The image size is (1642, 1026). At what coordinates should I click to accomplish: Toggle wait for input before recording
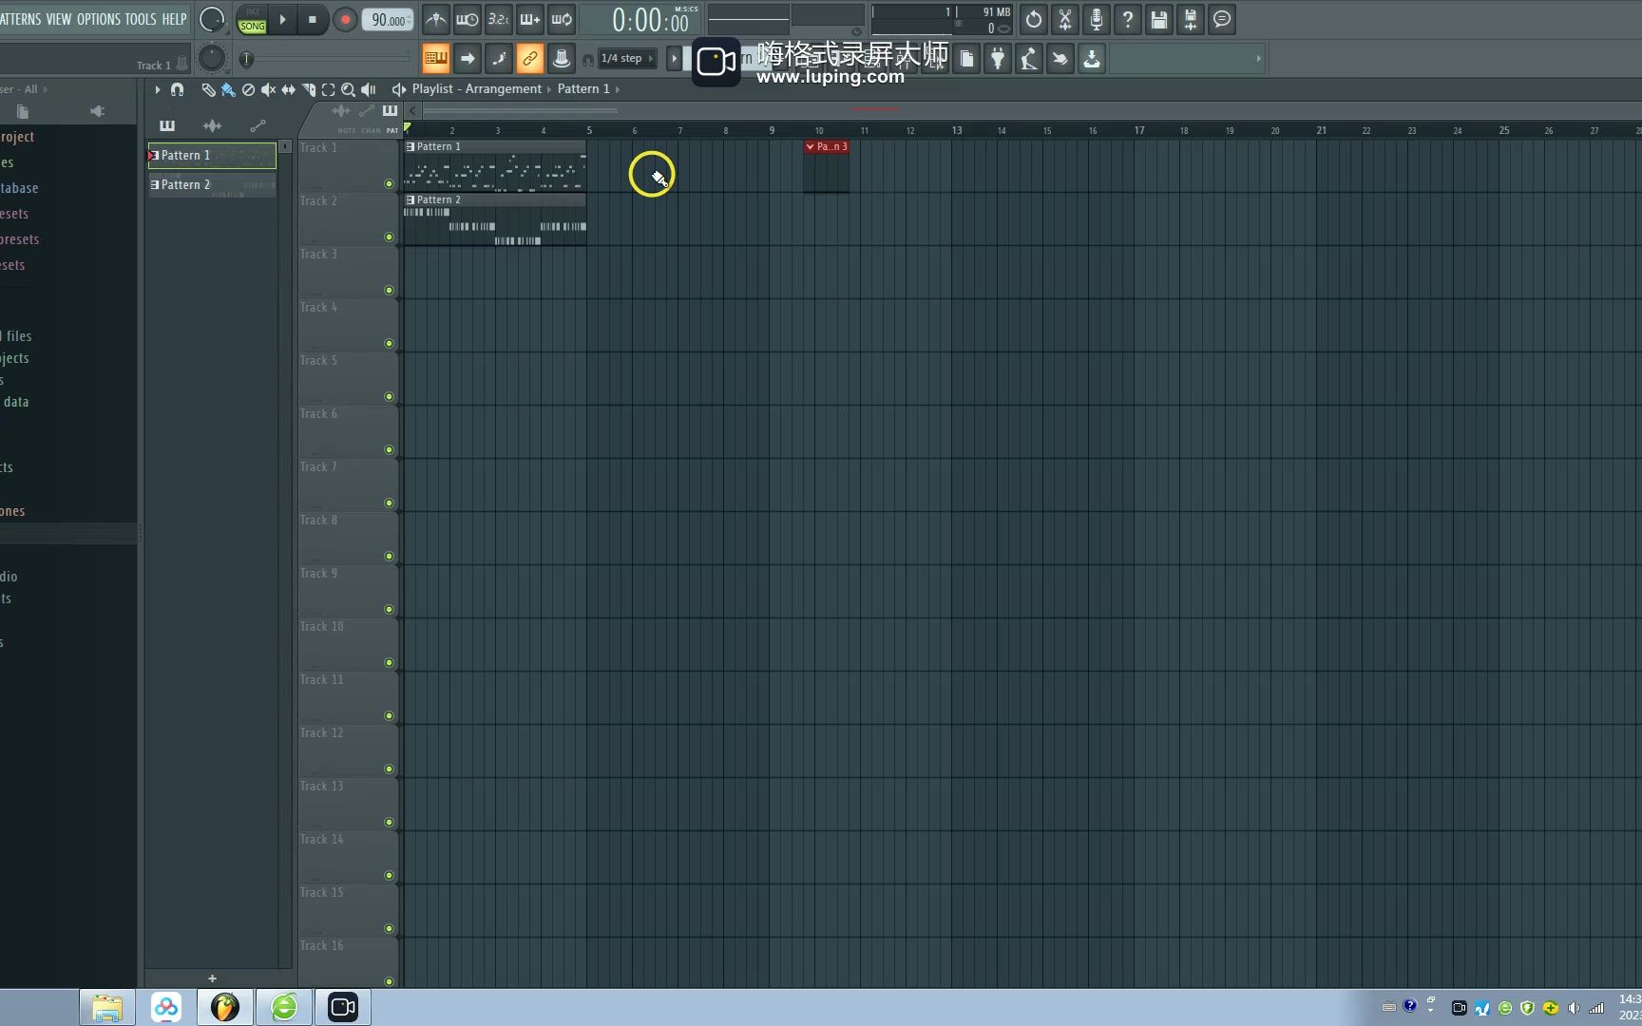pos(467,19)
